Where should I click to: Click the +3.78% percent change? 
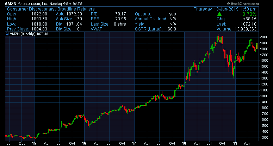[248, 14]
